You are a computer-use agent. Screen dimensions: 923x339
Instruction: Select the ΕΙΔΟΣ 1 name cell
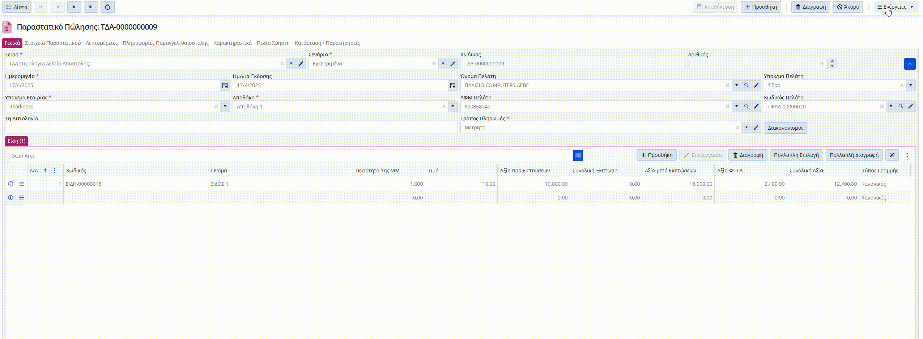coord(280,184)
